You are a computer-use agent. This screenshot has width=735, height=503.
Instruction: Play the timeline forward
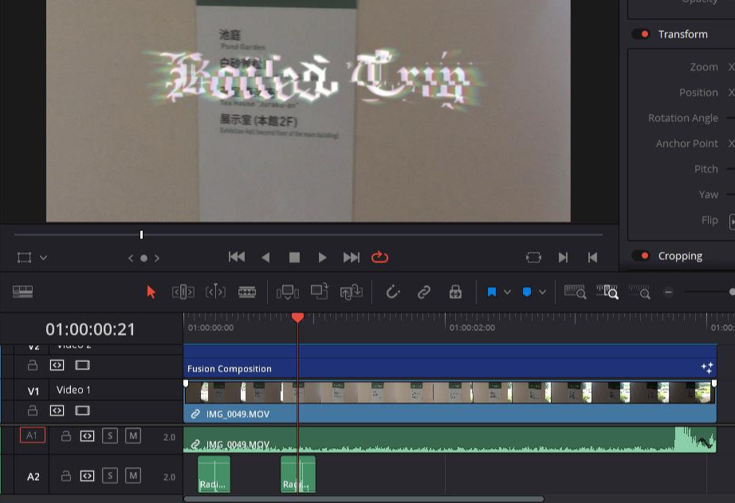pos(323,257)
